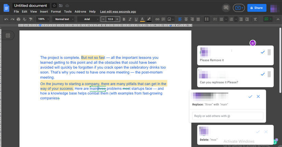Click the Untitled document title field
The image size is (282, 147).
click(x=30, y=6)
